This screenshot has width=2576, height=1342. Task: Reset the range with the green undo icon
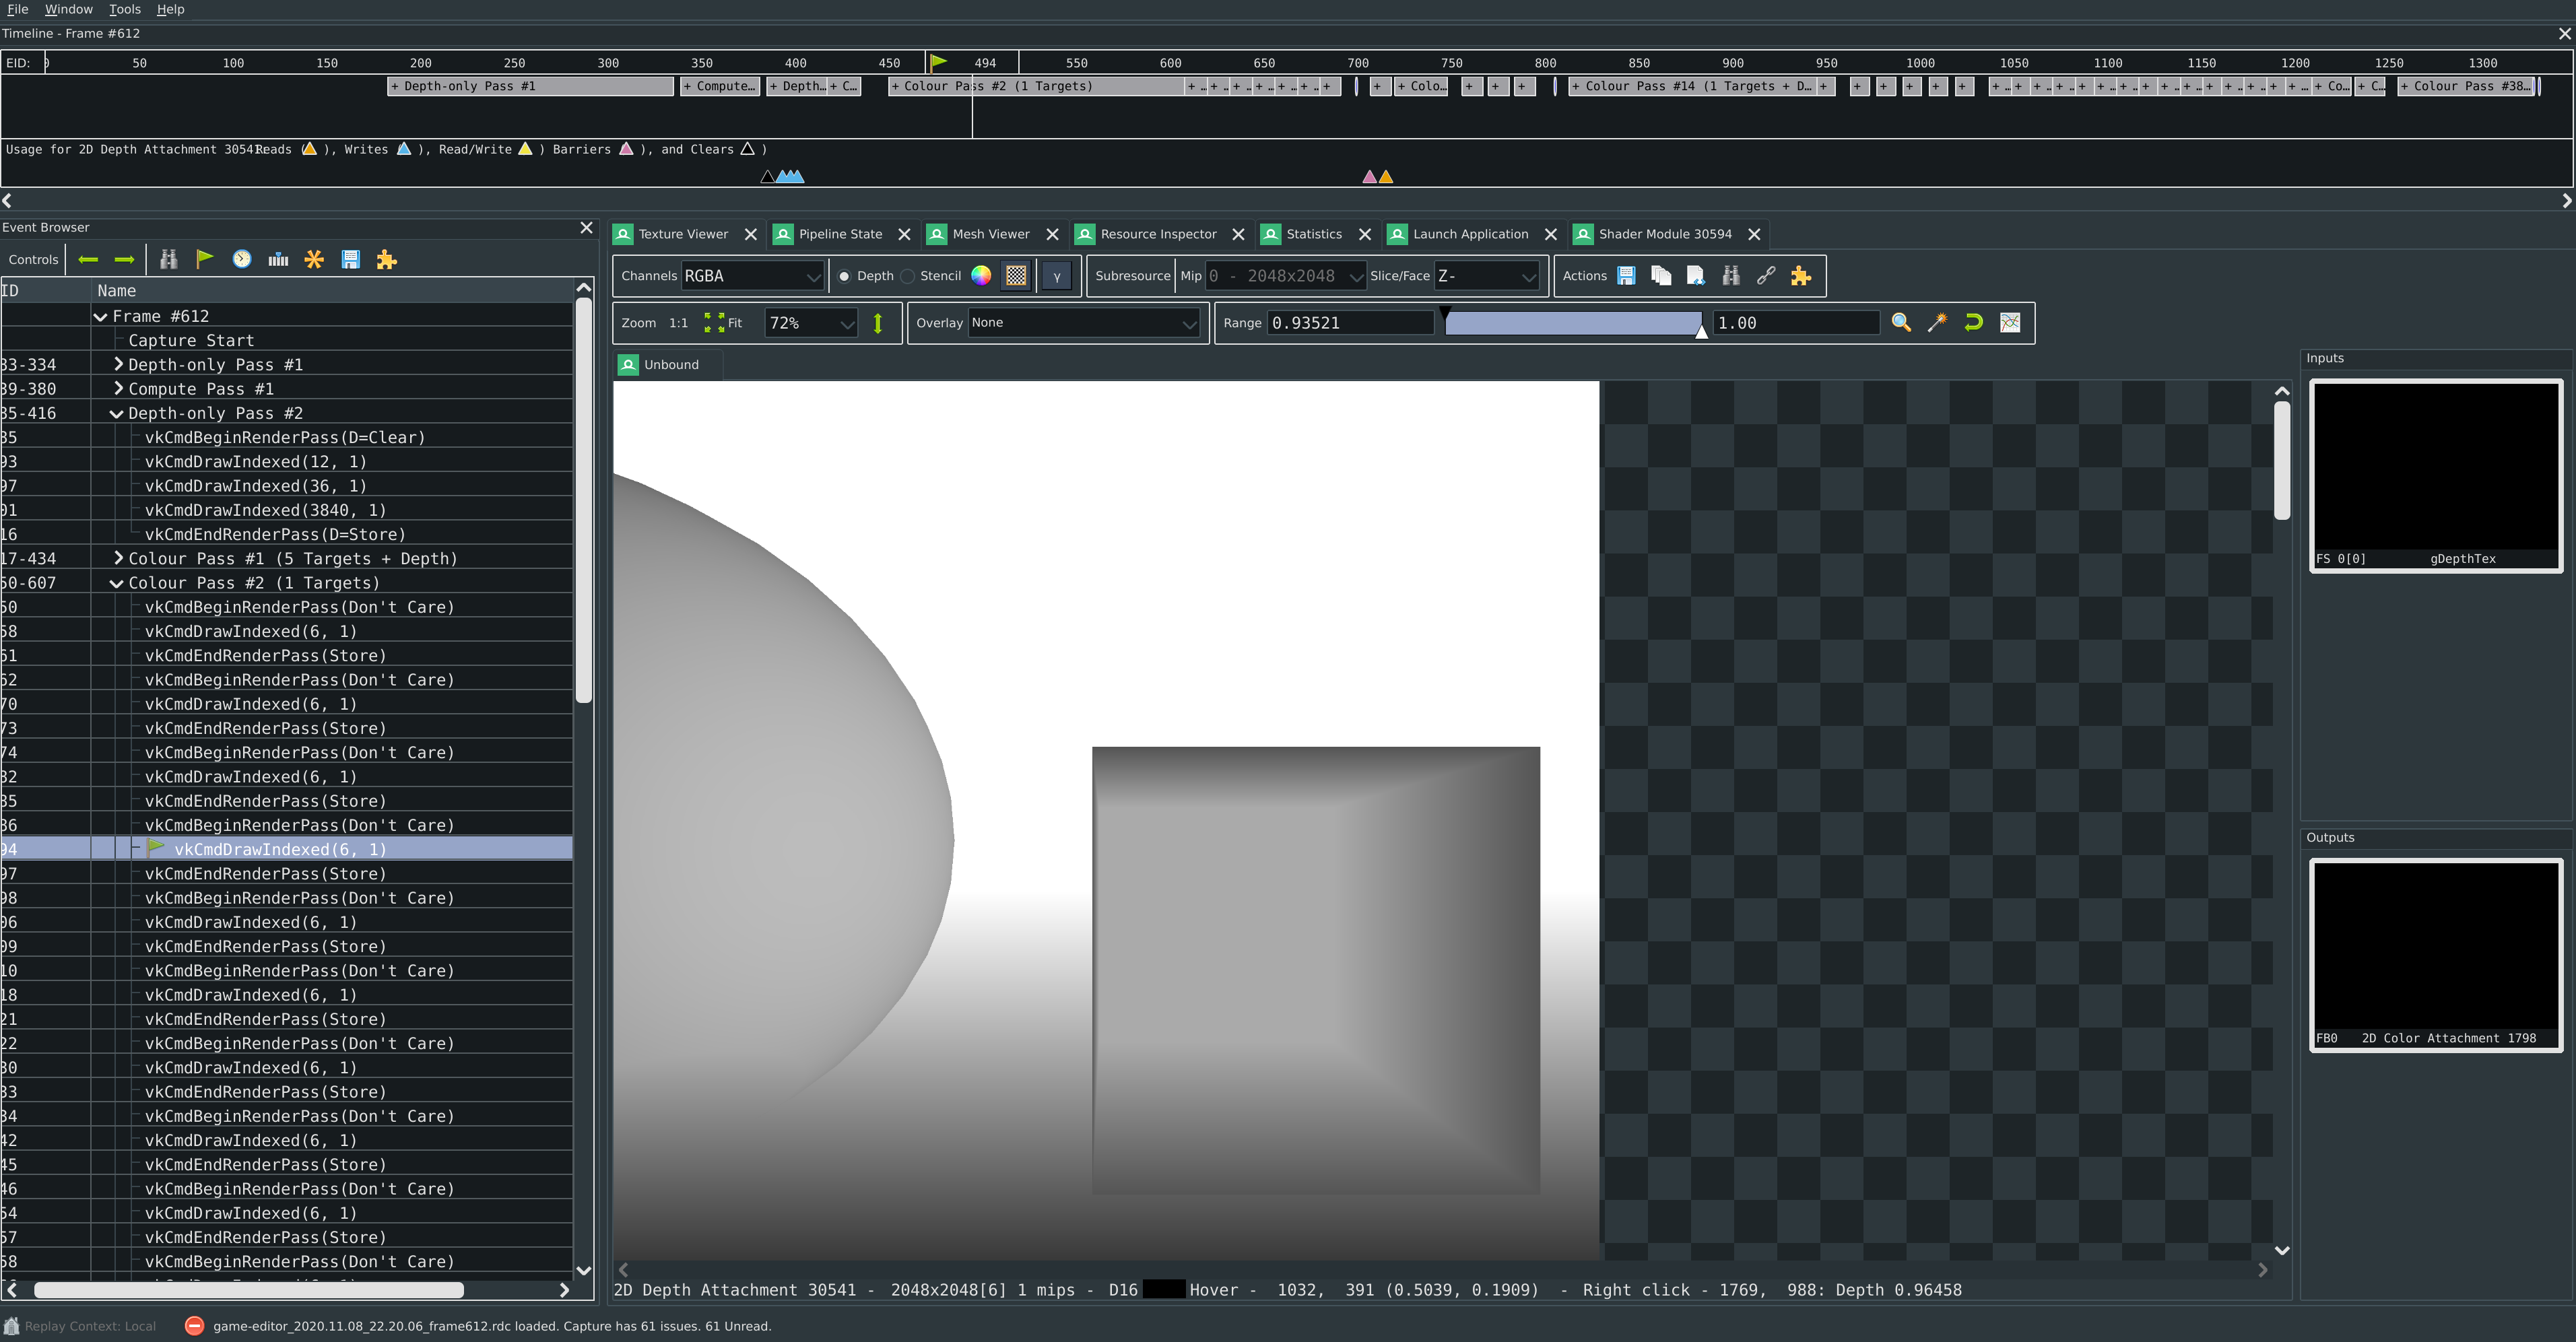[x=1973, y=322]
